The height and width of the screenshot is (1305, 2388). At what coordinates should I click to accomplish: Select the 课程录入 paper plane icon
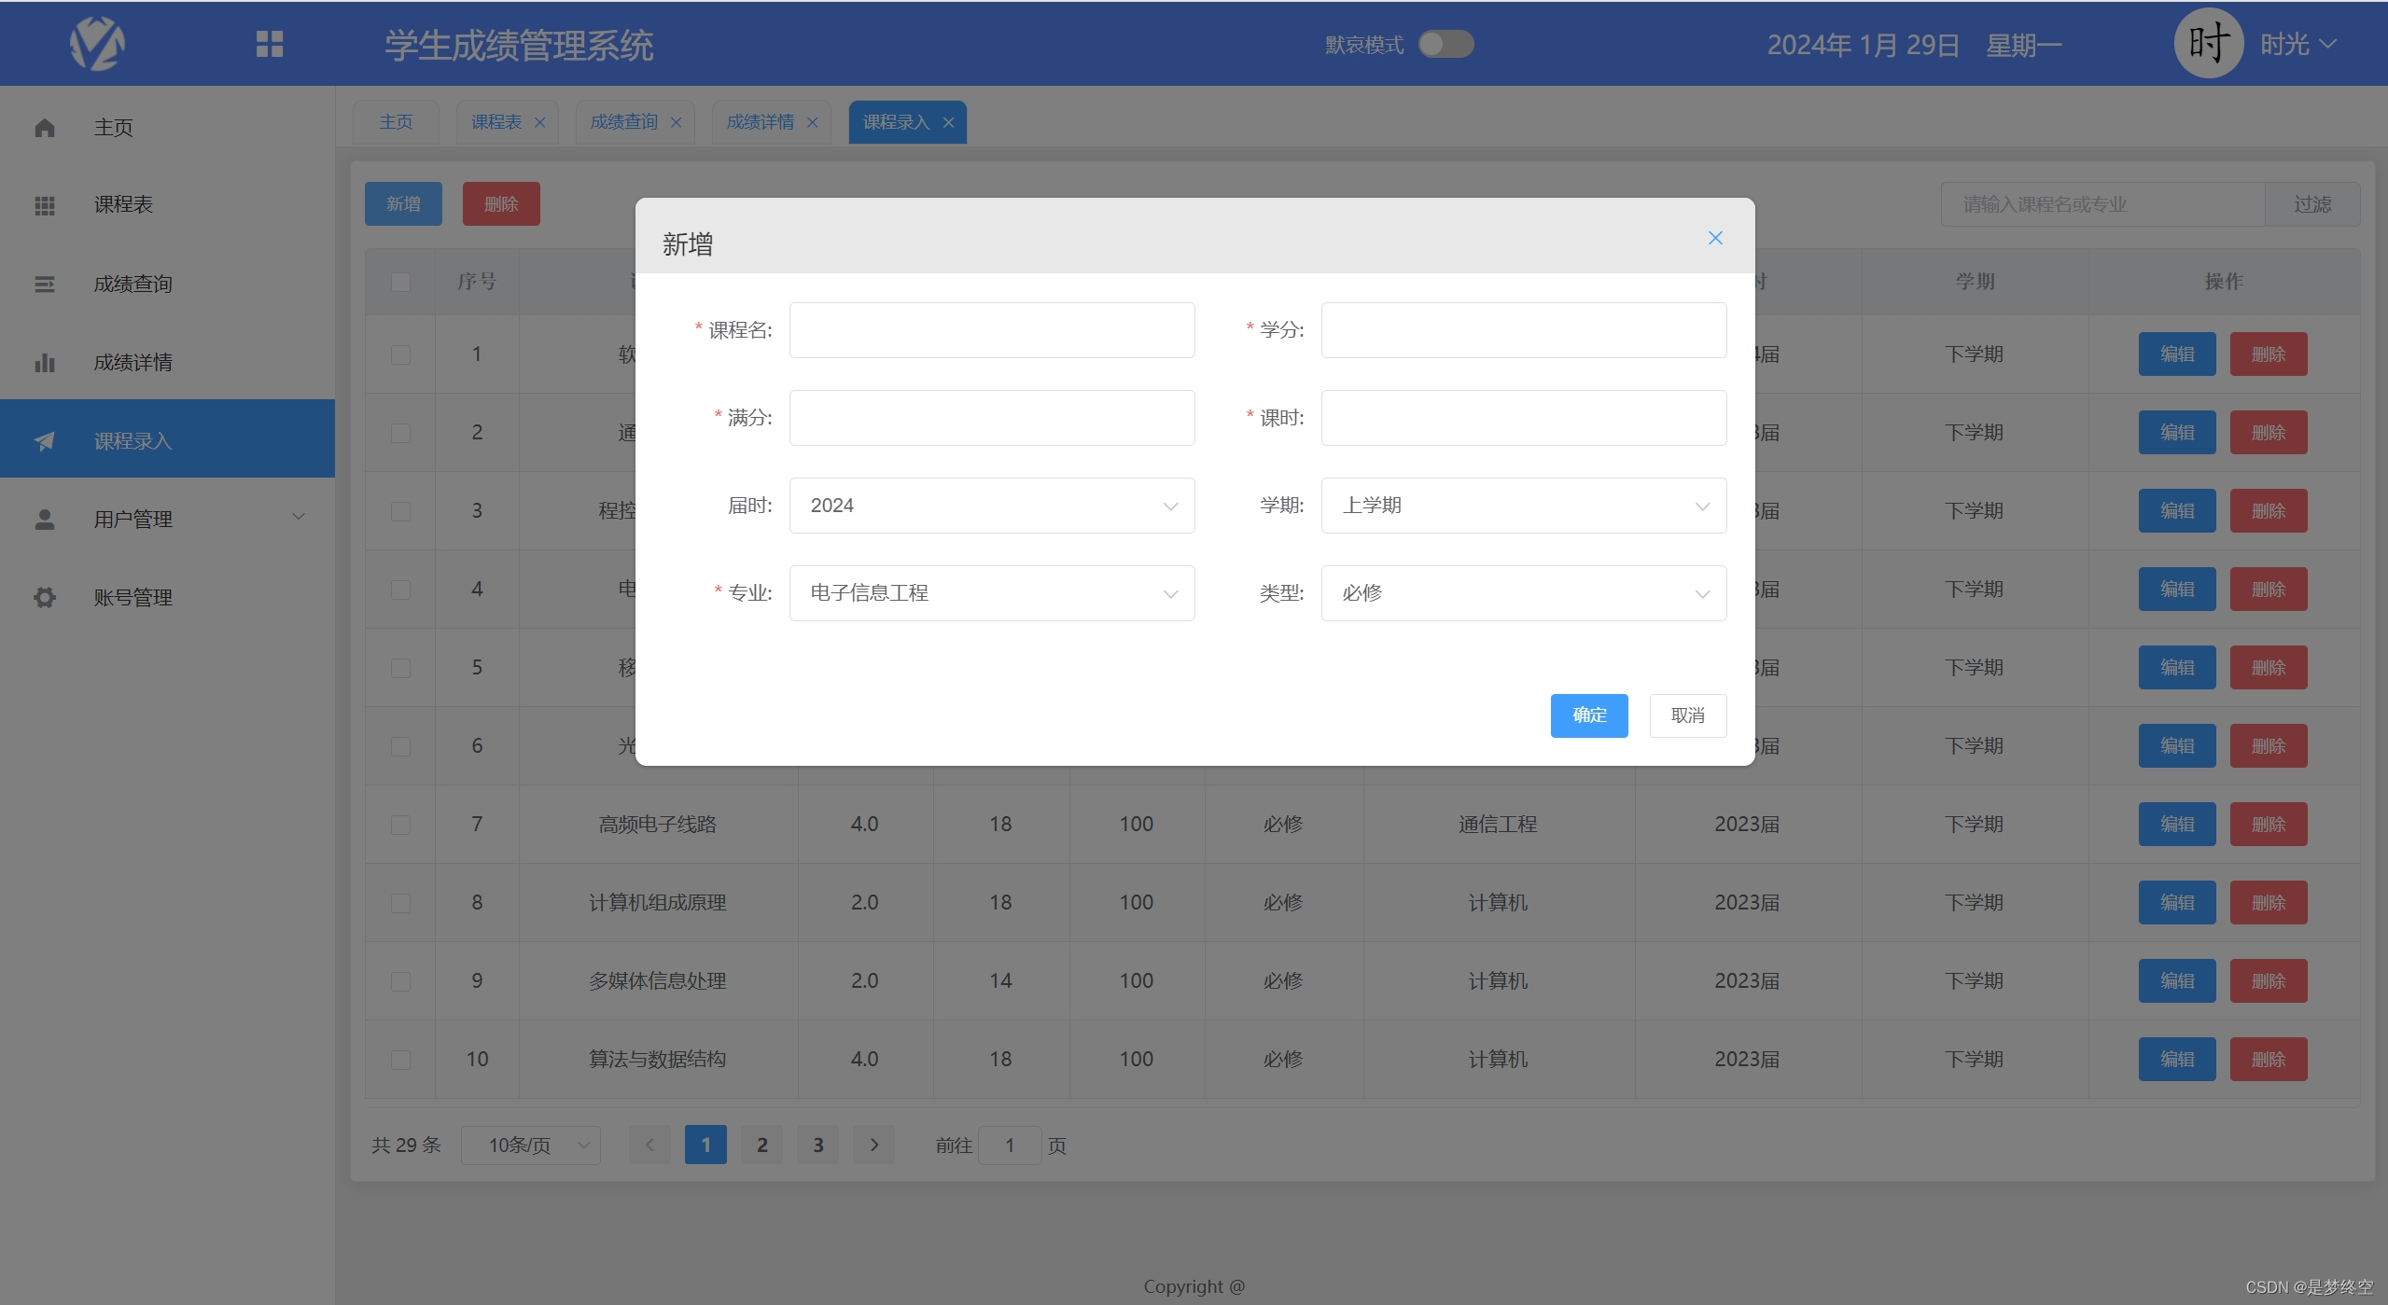44,440
